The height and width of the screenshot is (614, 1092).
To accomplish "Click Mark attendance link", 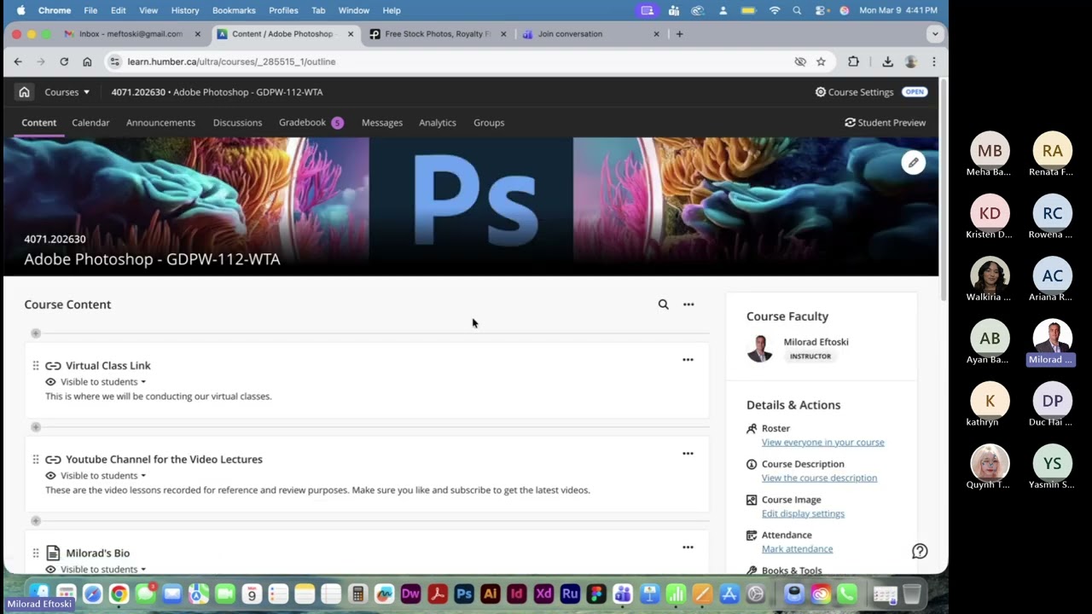I will click(x=797, y=549).
